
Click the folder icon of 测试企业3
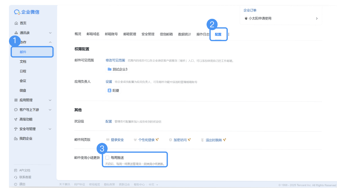[109, 69]
